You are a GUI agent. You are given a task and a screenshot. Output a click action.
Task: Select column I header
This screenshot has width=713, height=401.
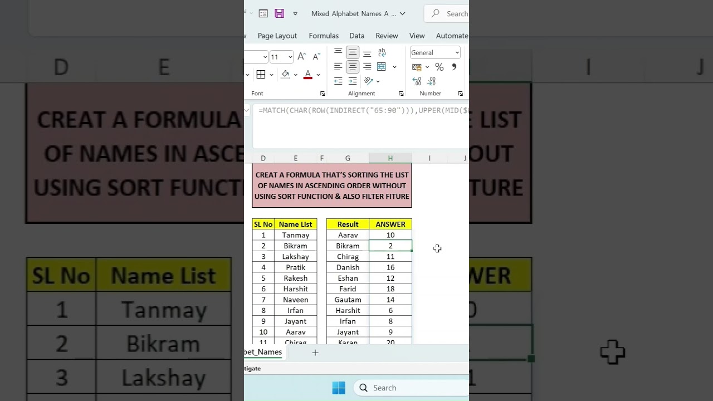[x=429, y=158]
